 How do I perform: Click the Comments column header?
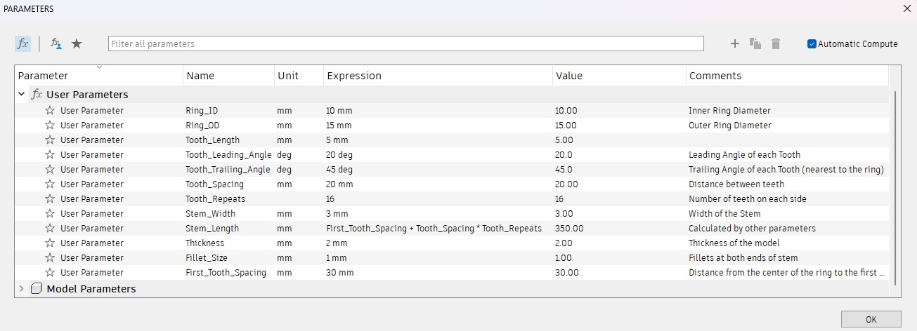click(787, 76)
